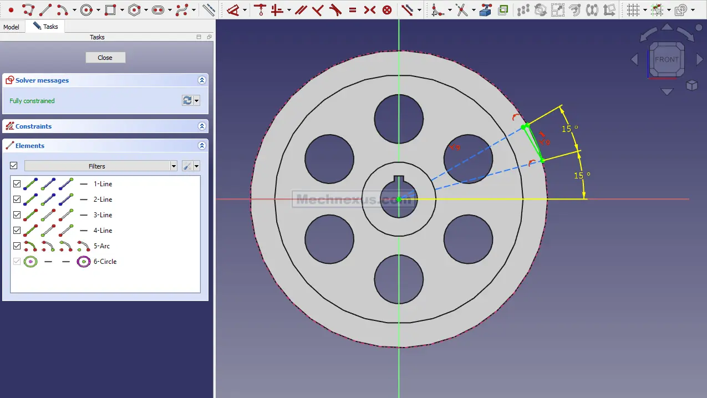Select the polyline creation tool
Screen dimensions: 707x398
pos(28,10)
